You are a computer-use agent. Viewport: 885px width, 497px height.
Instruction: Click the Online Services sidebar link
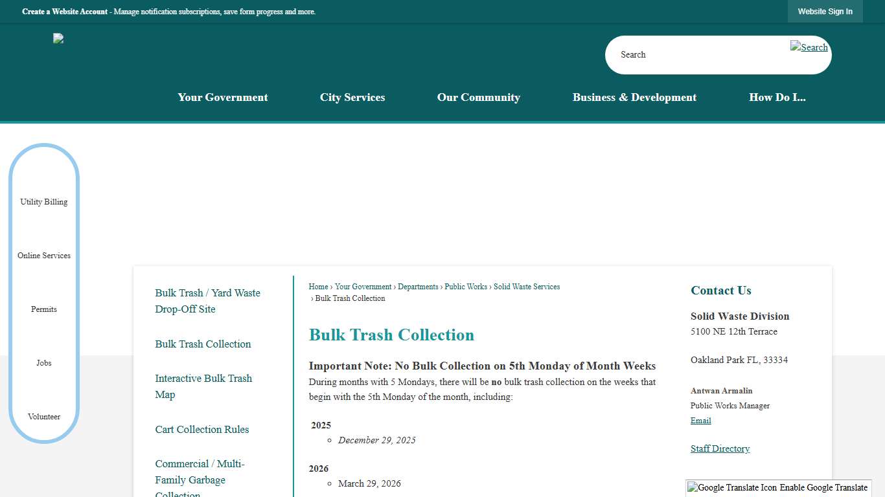click(x=43, y=255)
